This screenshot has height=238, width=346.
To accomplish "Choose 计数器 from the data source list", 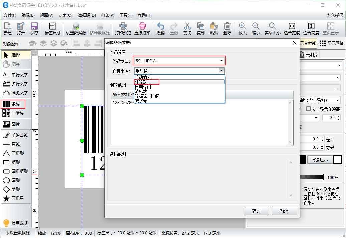I will point(179,82).
